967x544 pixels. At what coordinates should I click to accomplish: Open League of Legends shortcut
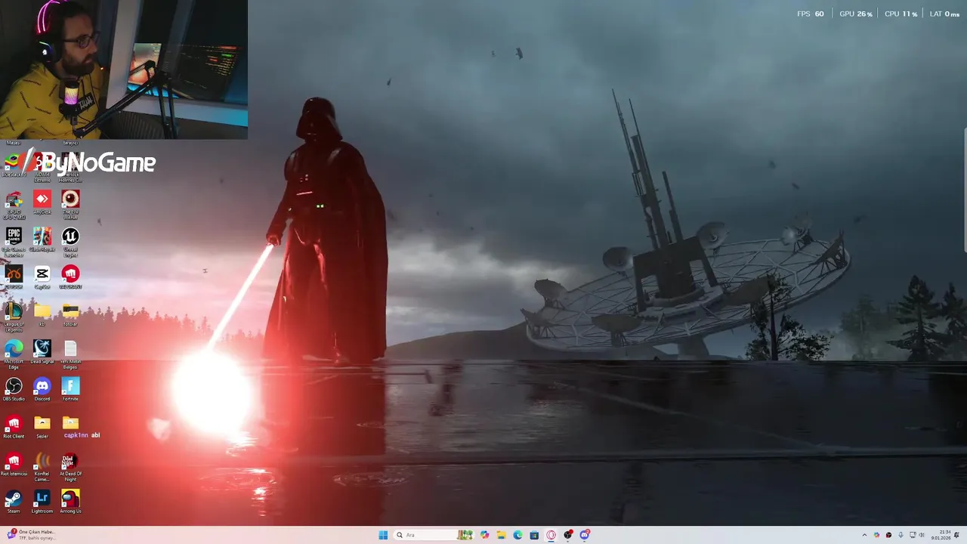(14, 317)
